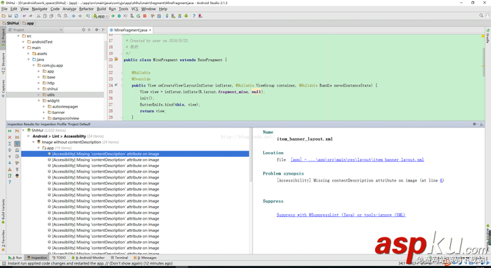Toggle the Group by Directory icon
This screenshot has height=268, width=491.
tap(17, 137)
